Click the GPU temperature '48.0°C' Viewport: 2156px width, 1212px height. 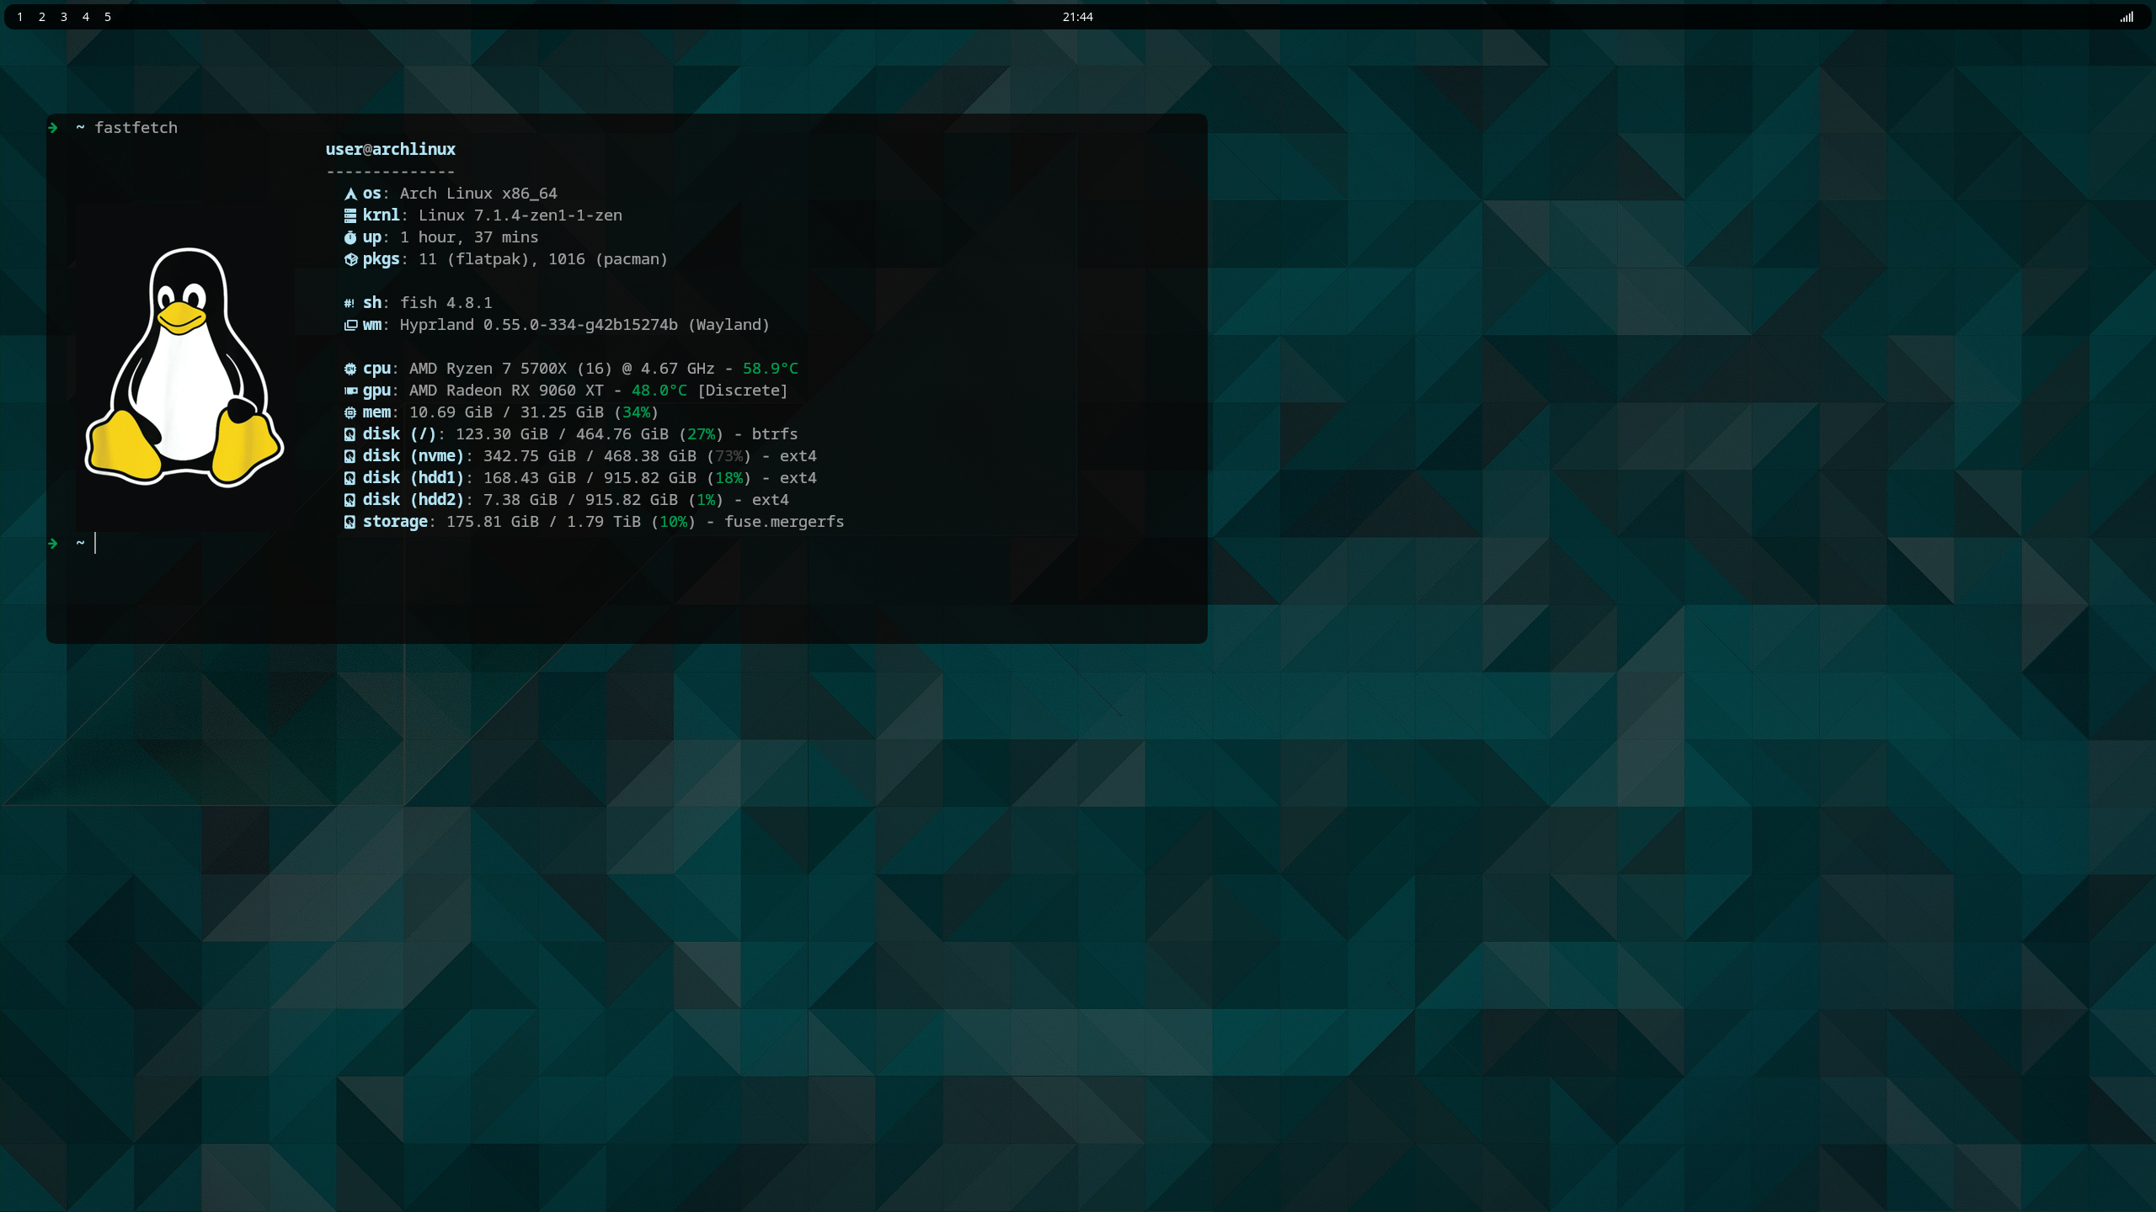point(659,391)
